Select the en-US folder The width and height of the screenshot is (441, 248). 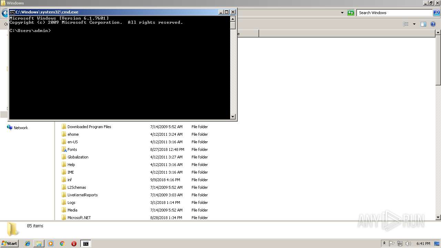pyautogui.click(x=73, y=142)
